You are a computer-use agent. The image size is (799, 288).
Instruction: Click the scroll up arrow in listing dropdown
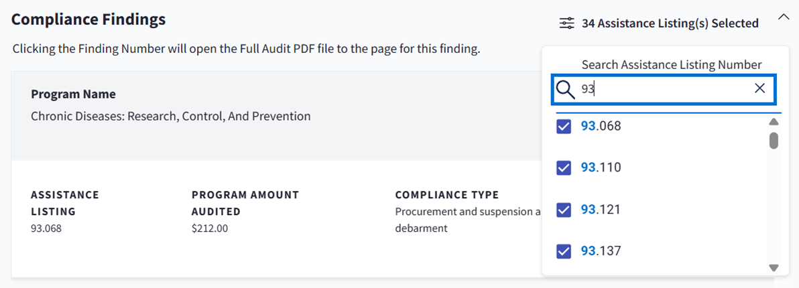pos(774,122)
